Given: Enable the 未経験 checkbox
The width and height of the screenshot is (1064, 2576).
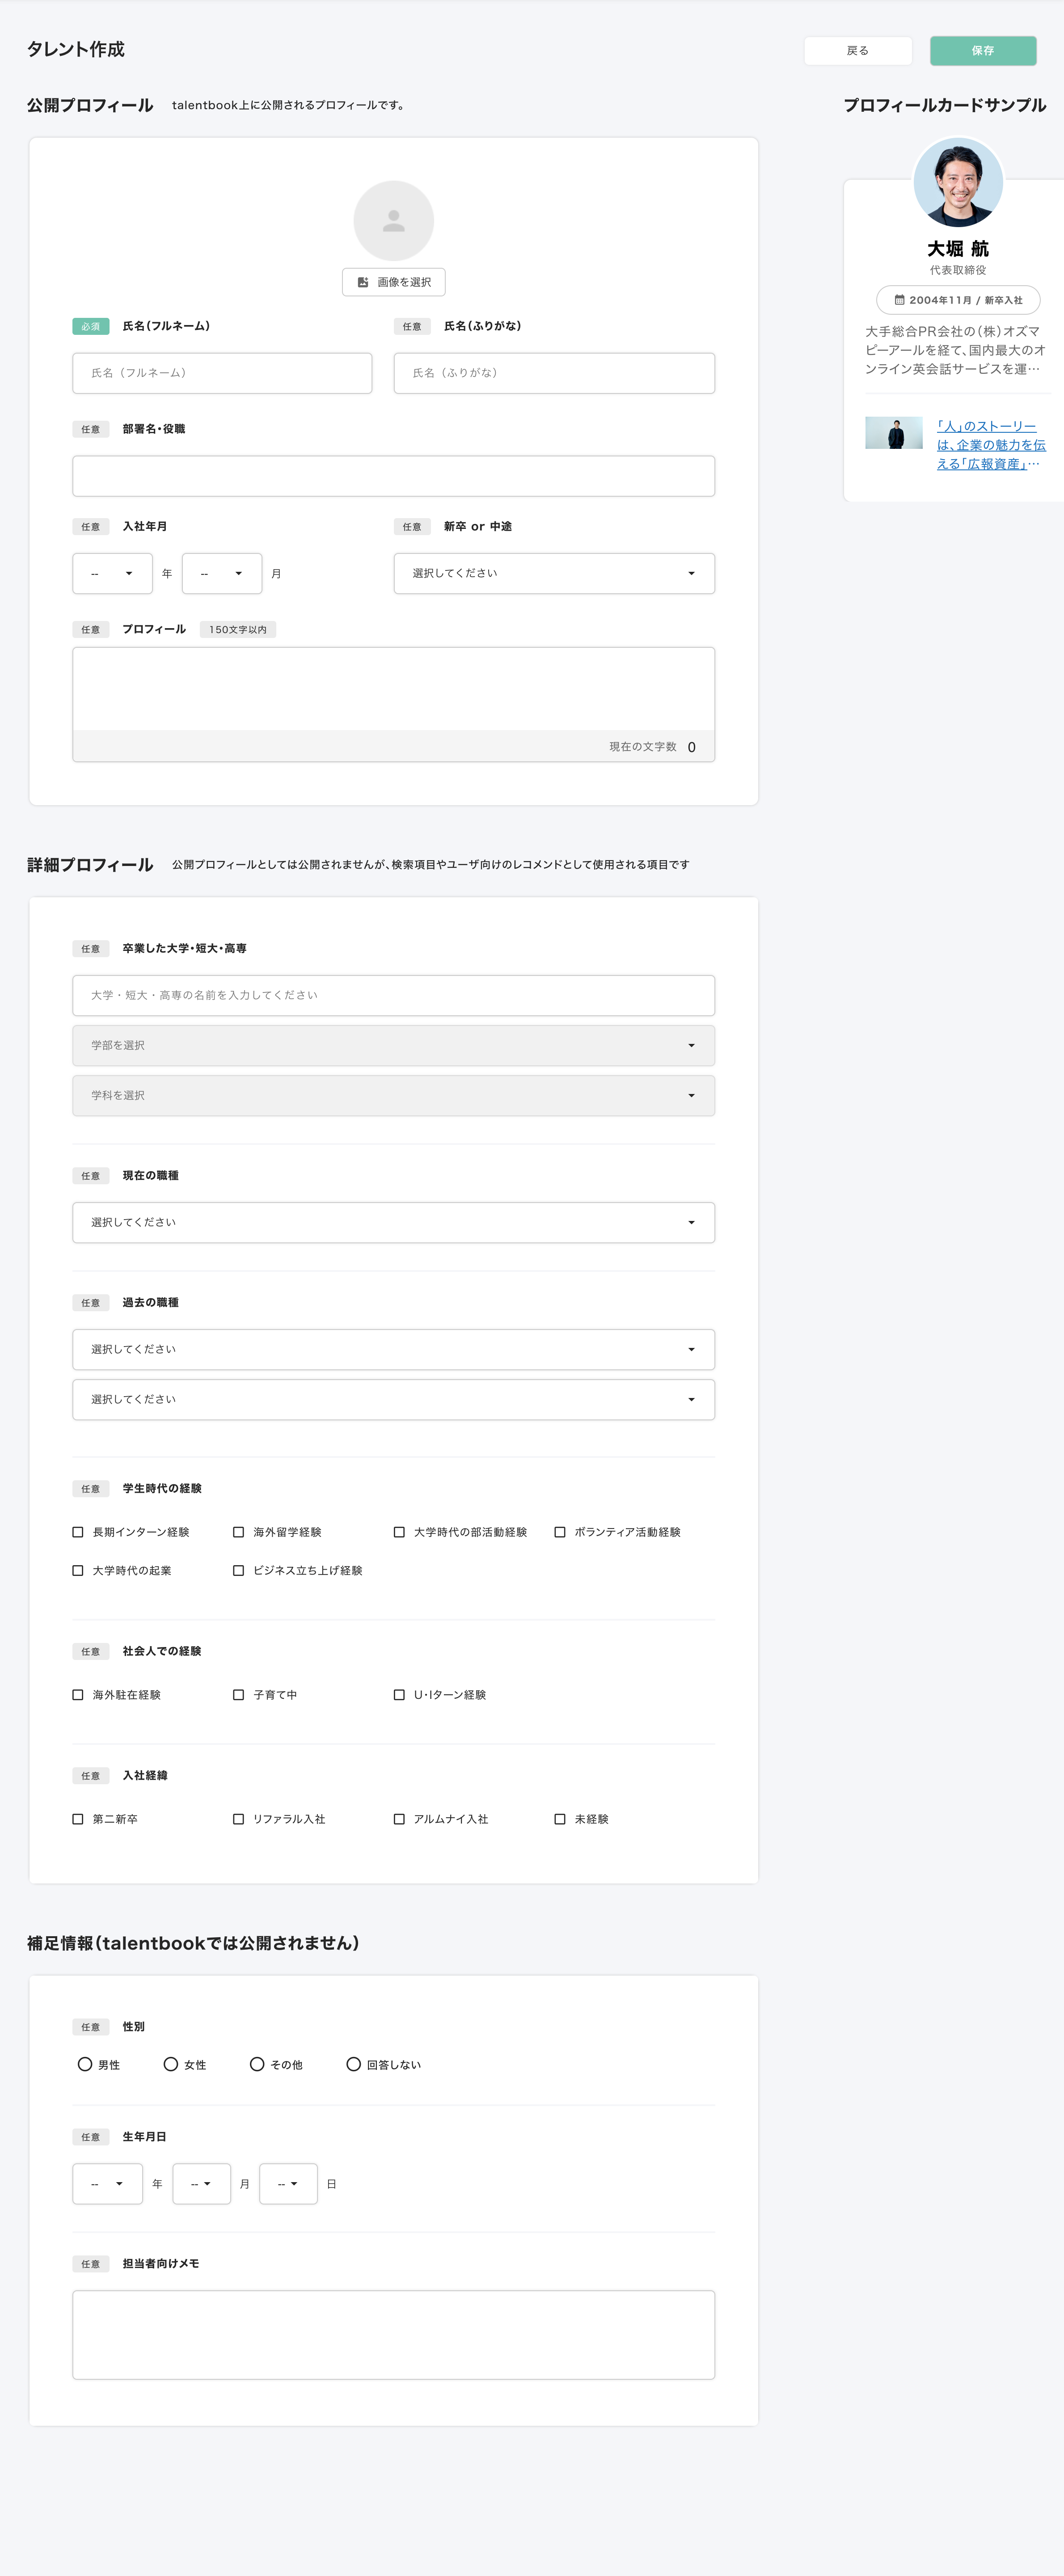Looking at the screenshot, I should pos(560,1819).
